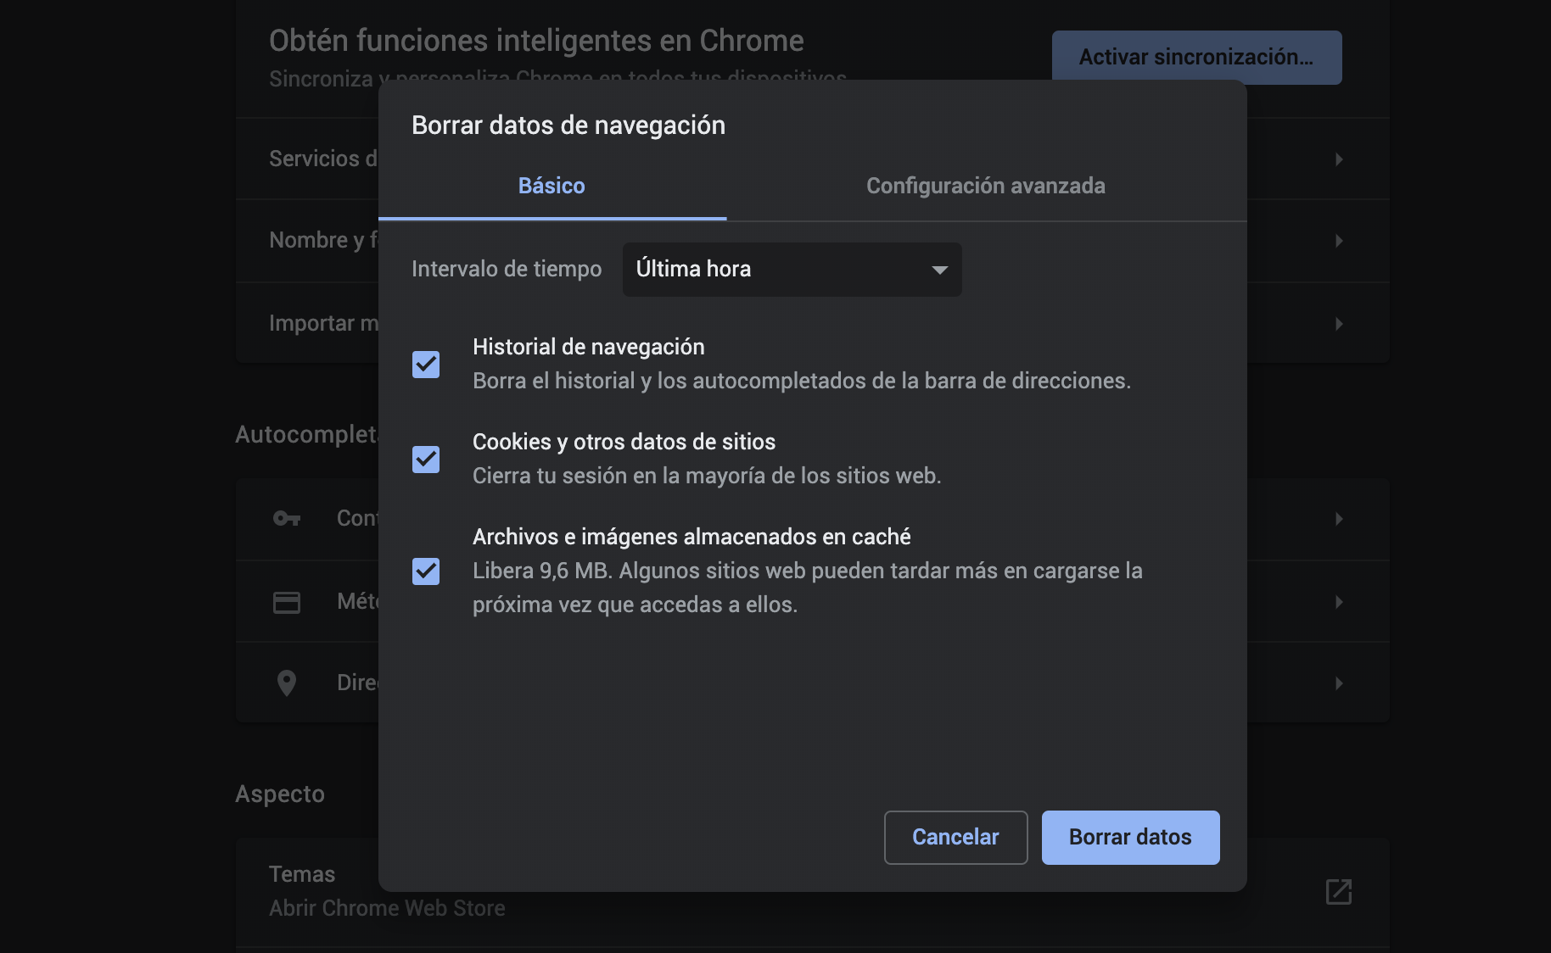1551x953 pixels.
Task: Click the Activar sincronización button
Action: coord(1195,57)
